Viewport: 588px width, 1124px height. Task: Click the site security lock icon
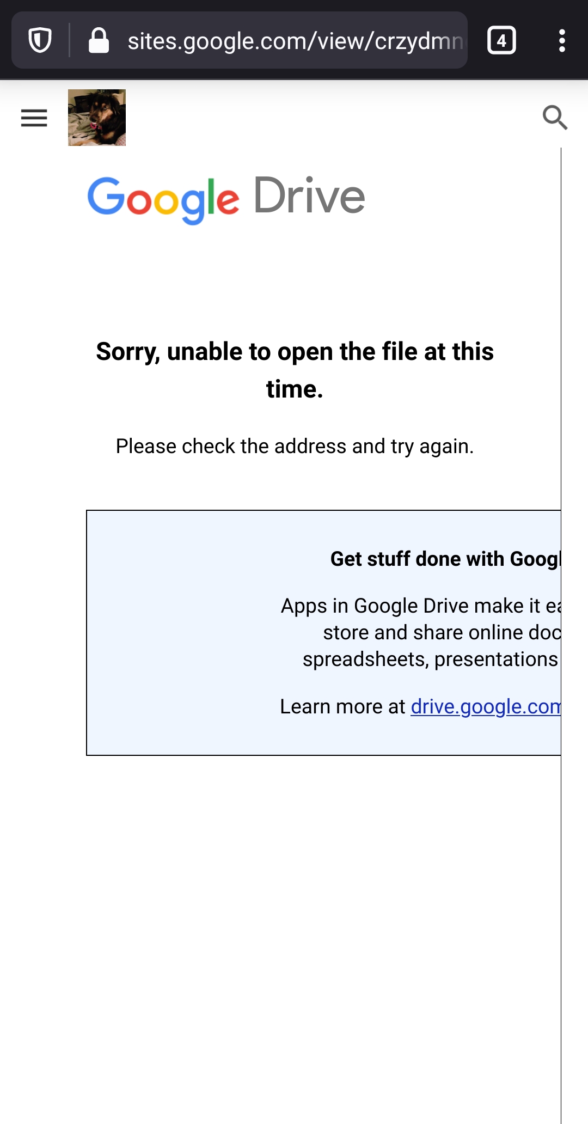click(99, 41)
